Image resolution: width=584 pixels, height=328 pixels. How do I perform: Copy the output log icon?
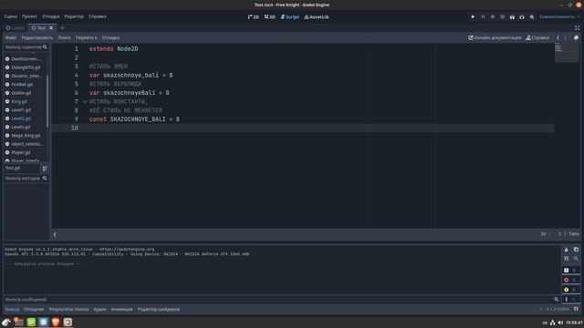(576, 250)
